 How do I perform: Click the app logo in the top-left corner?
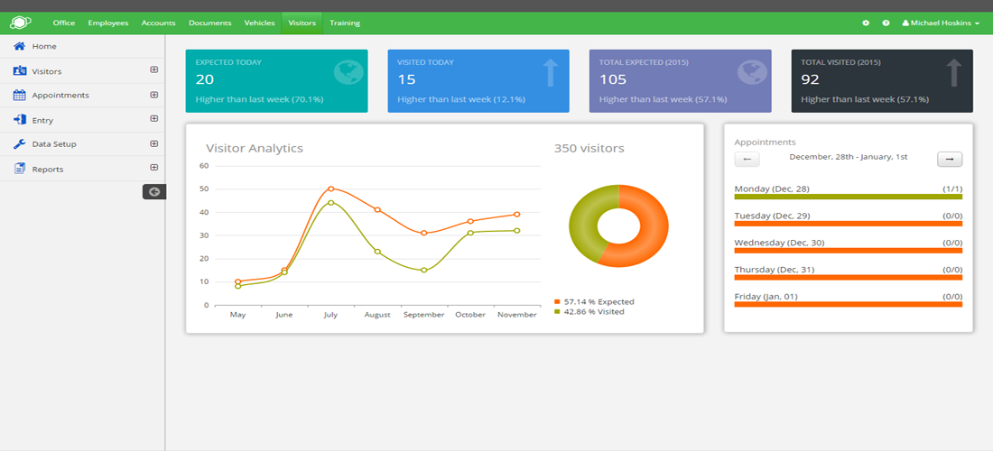[x=20, y=23]
